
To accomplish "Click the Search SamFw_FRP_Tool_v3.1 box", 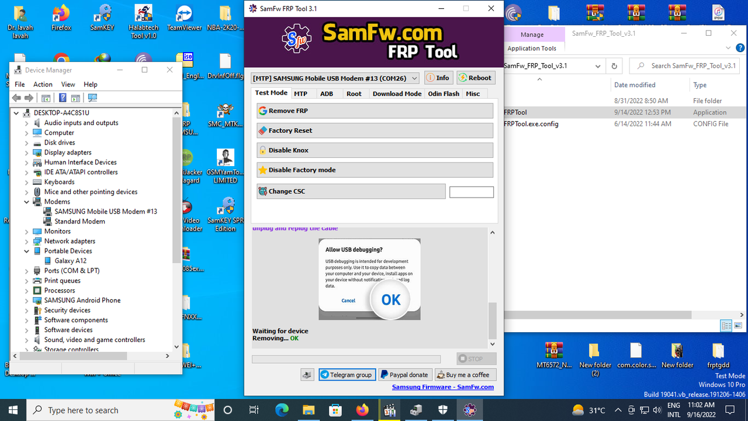I will point(685,66).
